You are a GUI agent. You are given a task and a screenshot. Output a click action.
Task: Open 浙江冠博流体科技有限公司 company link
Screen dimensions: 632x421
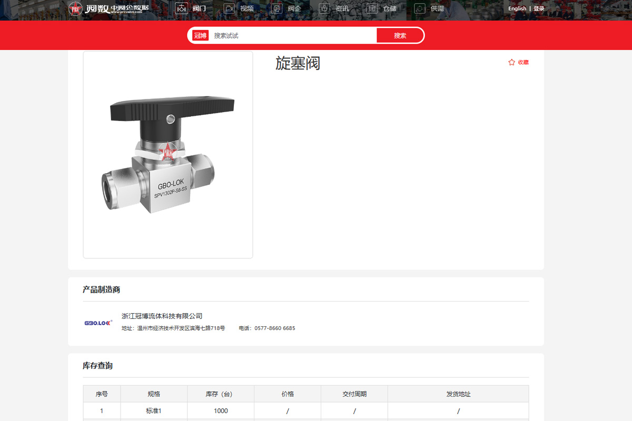[x=162, y=316]
